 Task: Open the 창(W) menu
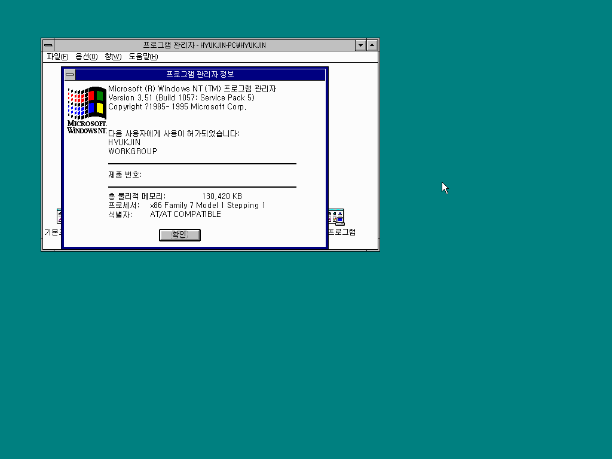tap(113, 57)
